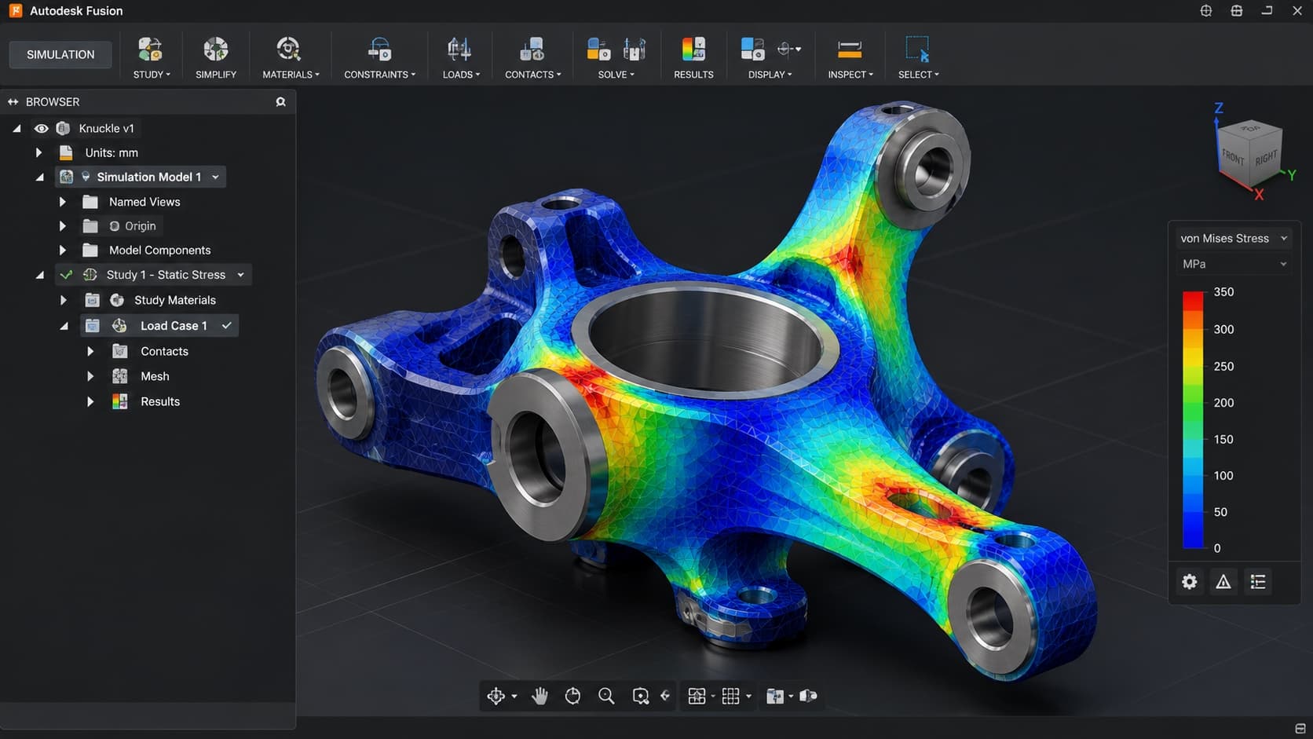This screenshot has height=739, width=1313.
Task: Click the first Display toolbar icon
Action: click(752, 49)
